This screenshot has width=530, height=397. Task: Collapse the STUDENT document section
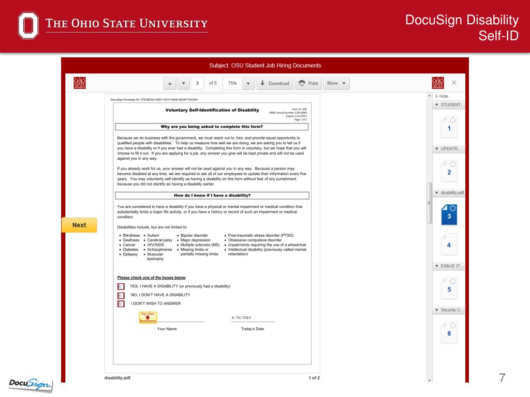pyautogui.click(x=449, y=104)
